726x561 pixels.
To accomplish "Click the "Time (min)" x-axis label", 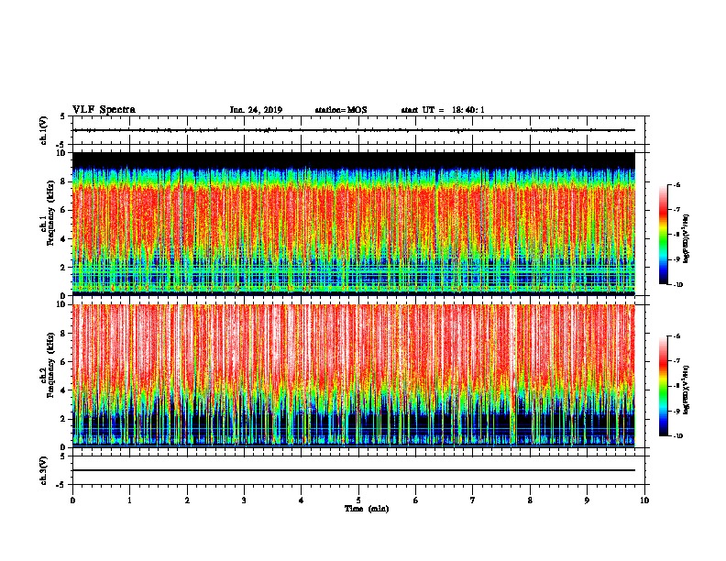I will [x=367, y=509].
